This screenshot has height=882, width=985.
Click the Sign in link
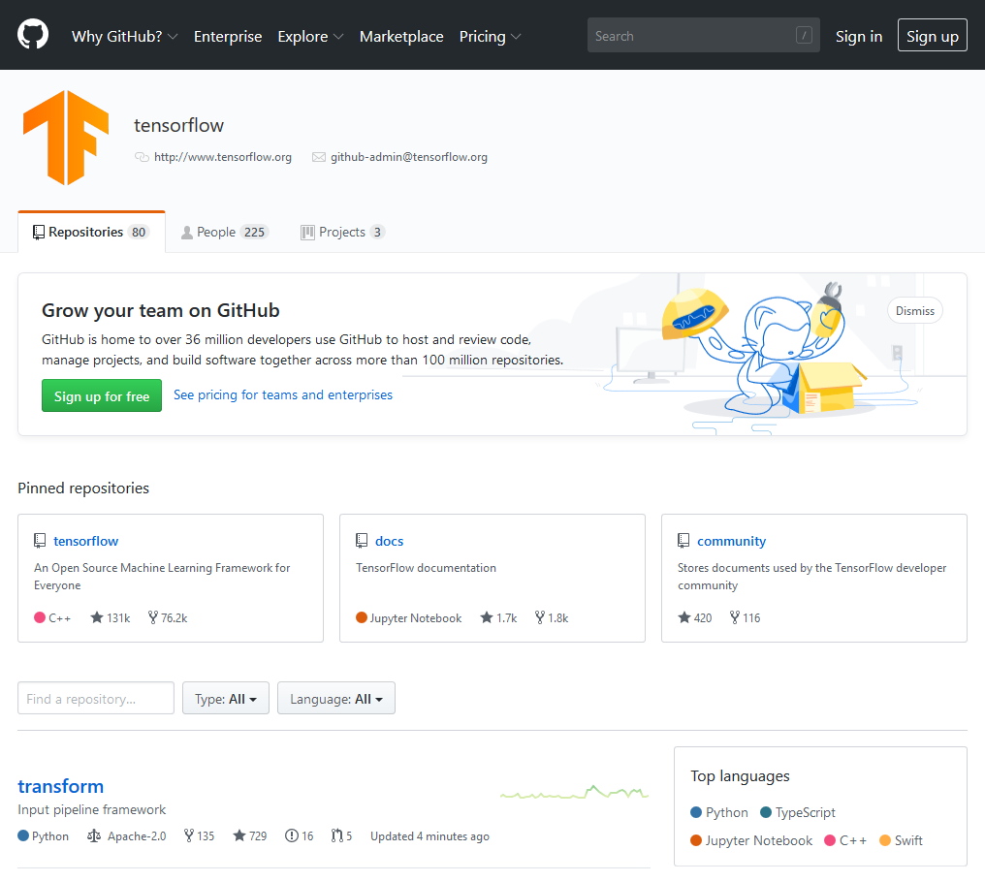(859, 37)
